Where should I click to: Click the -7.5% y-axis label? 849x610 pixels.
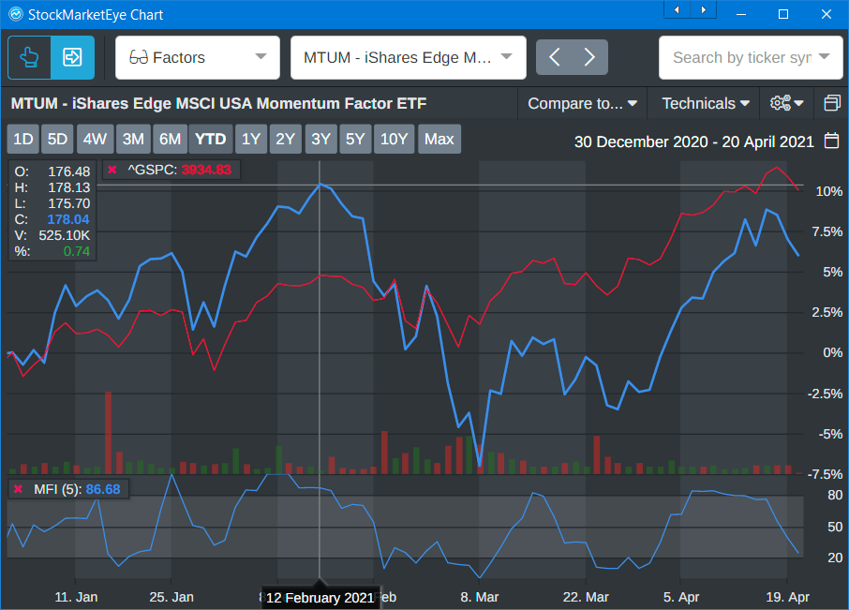point(826,474)
